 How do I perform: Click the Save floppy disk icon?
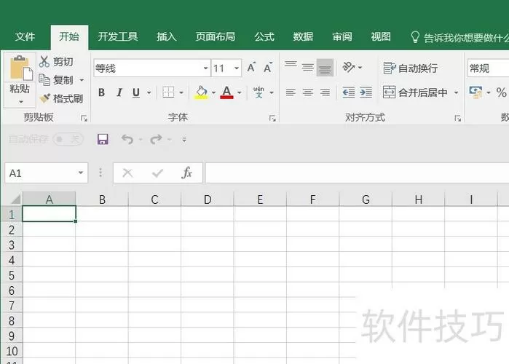click(x=103, y=140)
